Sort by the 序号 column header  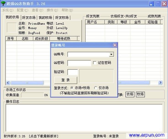[x=11, y=39]
